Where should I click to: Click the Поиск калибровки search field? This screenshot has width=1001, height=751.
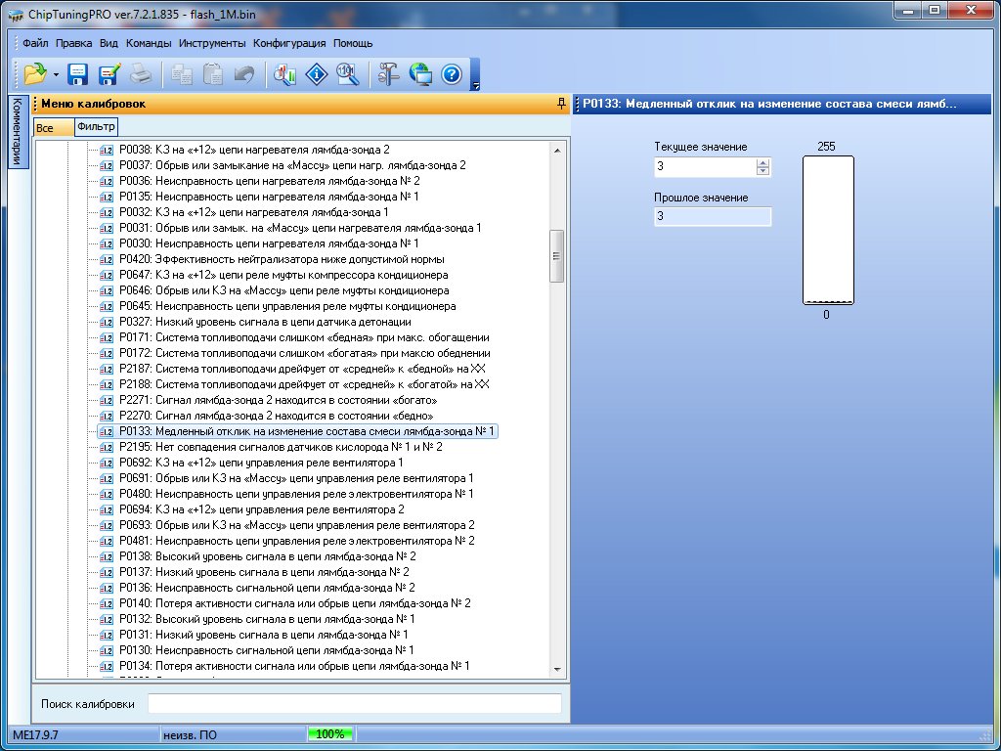[x=354, y=704]
